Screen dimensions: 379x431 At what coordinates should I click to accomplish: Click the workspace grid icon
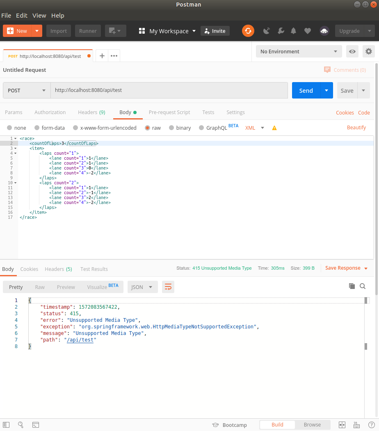click(142, 31)
